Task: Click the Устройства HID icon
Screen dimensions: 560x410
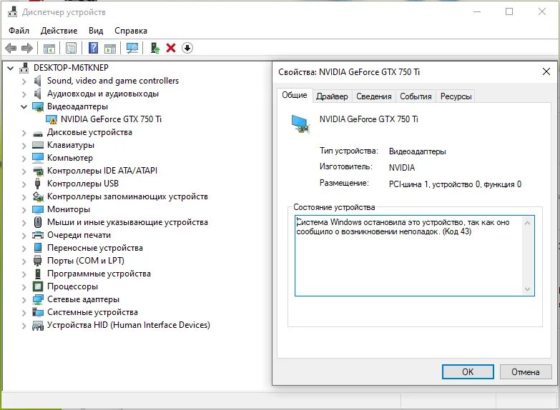Action: [38, 326]
